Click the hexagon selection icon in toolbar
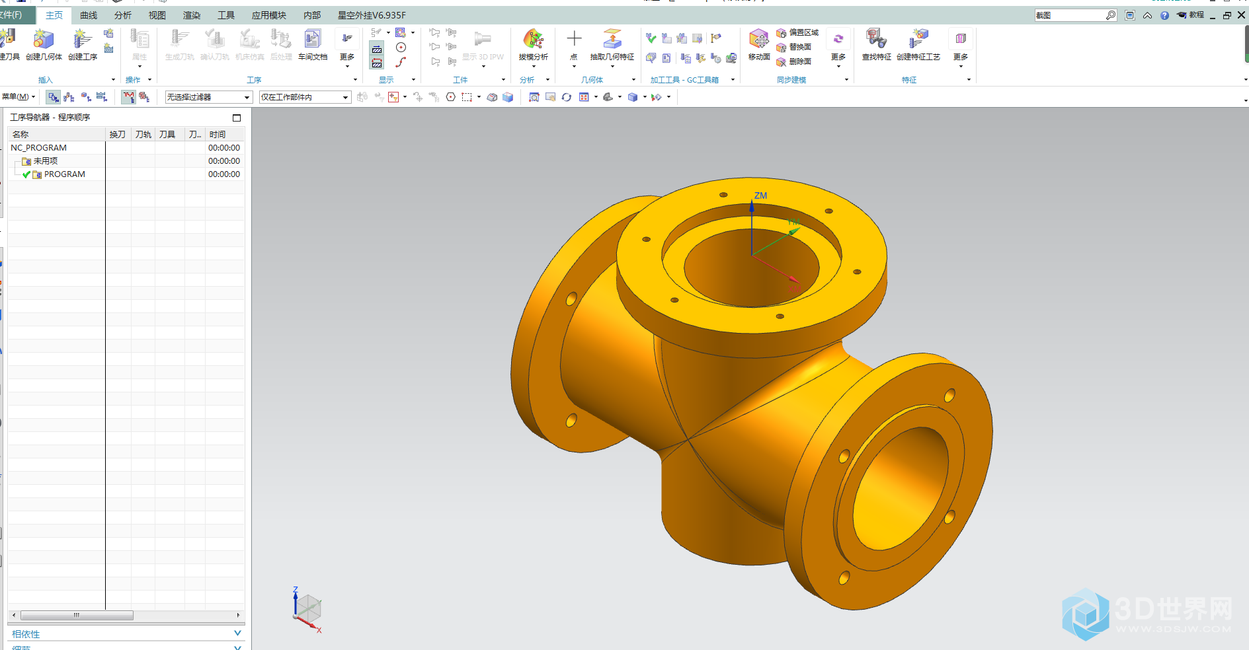 point(450,97)
